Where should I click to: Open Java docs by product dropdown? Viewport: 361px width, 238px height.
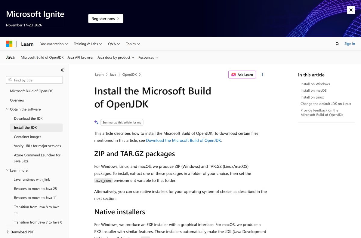click(x=116, y=57)
